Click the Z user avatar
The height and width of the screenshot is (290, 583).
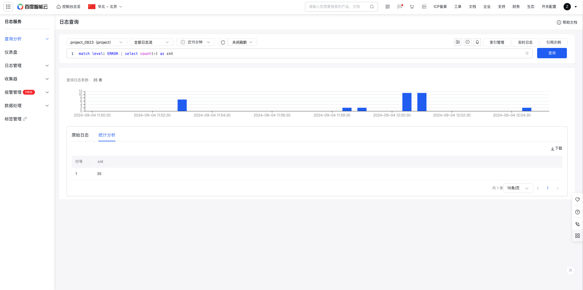(x=567, y=7)
